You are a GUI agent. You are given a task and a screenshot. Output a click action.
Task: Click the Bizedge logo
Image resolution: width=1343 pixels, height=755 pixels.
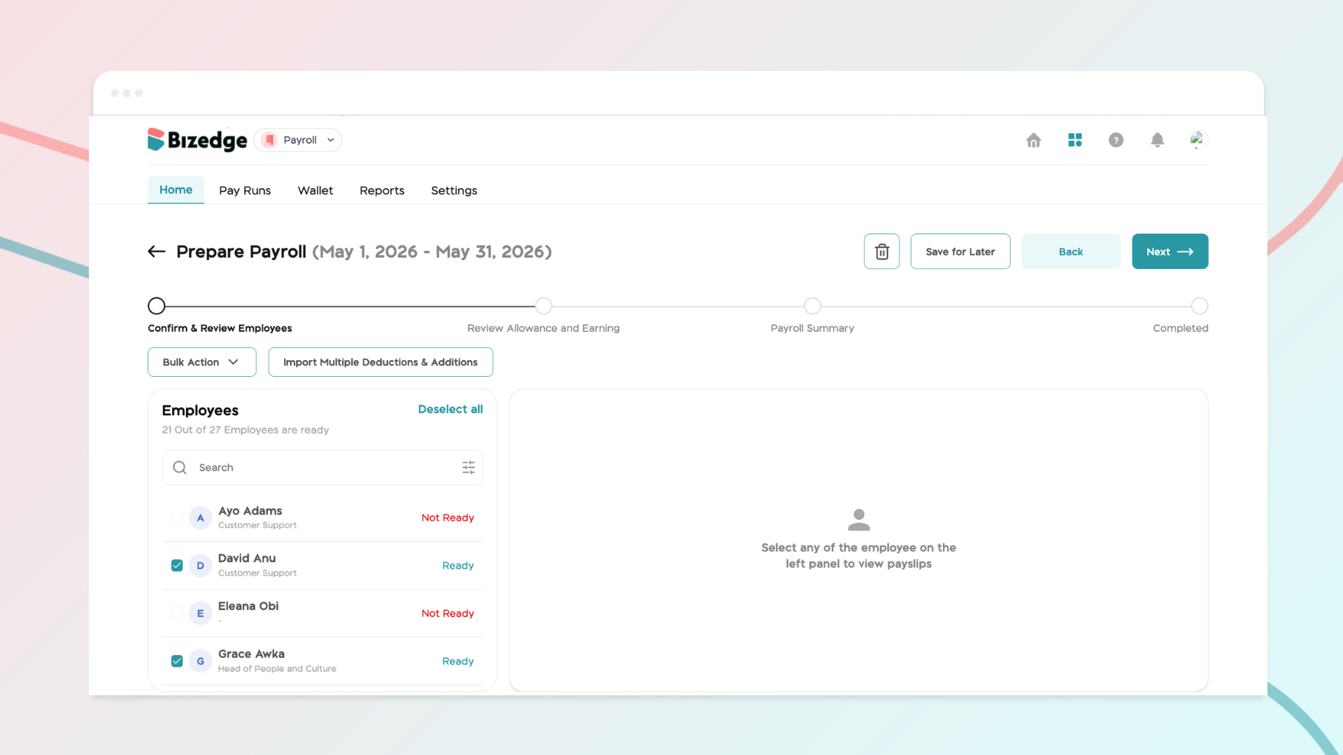coord(197,140)
